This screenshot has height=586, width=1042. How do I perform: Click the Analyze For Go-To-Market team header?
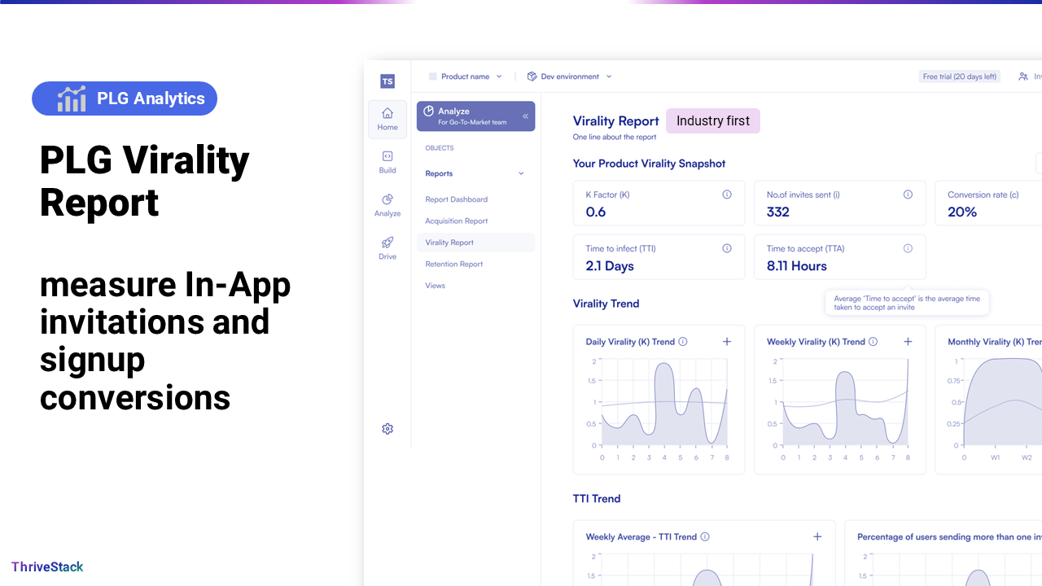click(x=475, y=116)
